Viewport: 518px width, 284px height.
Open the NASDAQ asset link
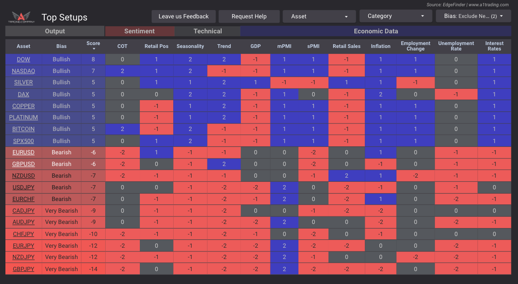pos(23,71)
